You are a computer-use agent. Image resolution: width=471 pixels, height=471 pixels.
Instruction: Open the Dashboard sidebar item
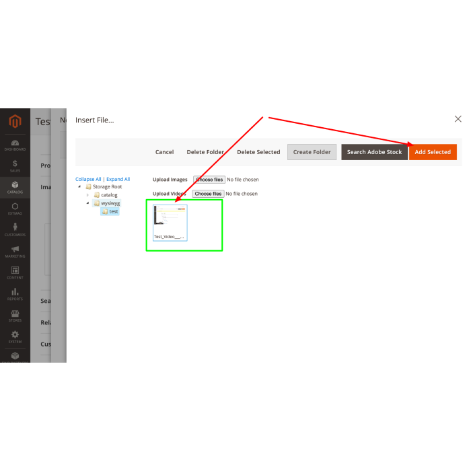coord(15,145)
